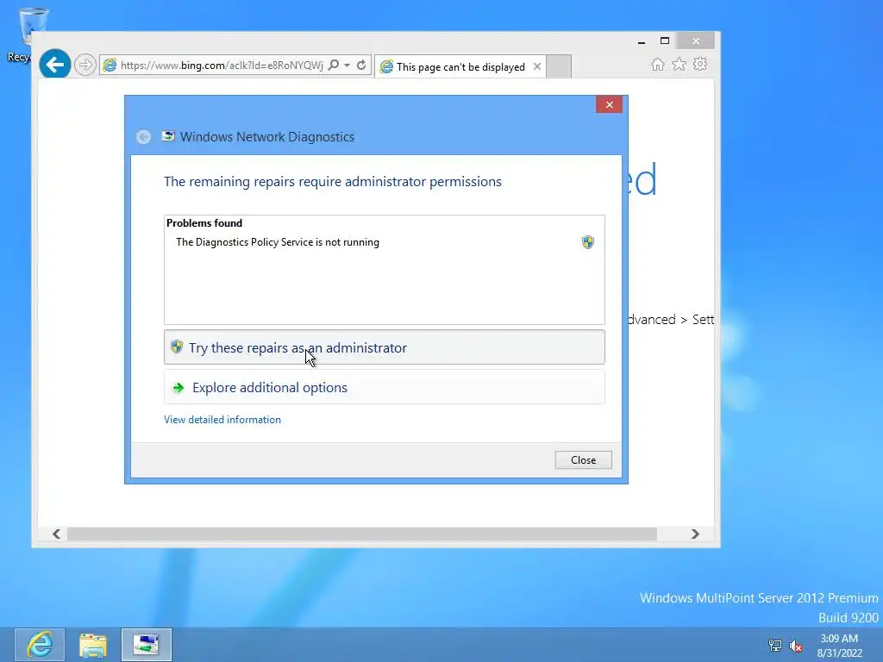Click the IE page icon in address bar
The height and width of the screenshot is (662, 883).
point(110,66)
